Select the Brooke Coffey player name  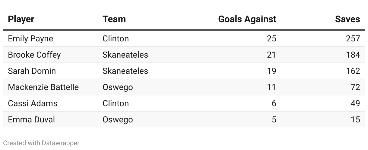click(x=34, y=55)
